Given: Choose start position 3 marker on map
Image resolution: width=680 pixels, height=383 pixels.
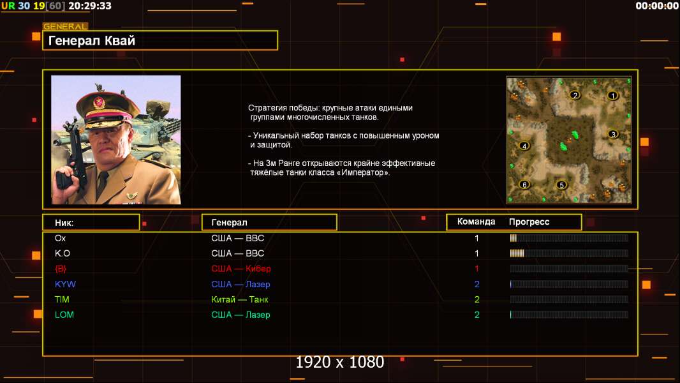Looking at the screenshot, I should point(613,134).
